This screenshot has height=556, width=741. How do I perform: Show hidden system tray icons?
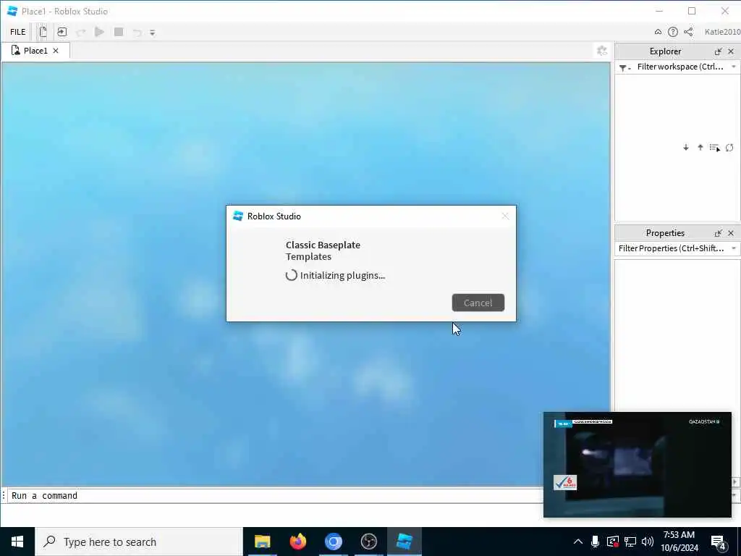pos(578,542)
